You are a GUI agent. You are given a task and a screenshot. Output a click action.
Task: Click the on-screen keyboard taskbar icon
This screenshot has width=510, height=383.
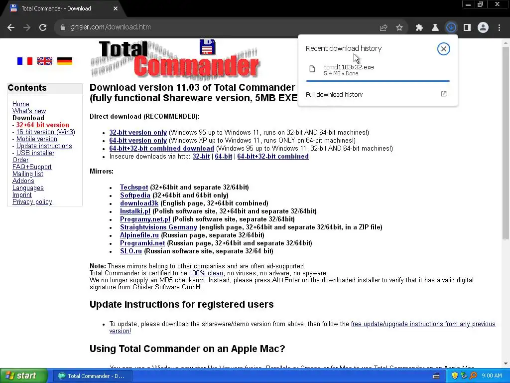(436, 376)
